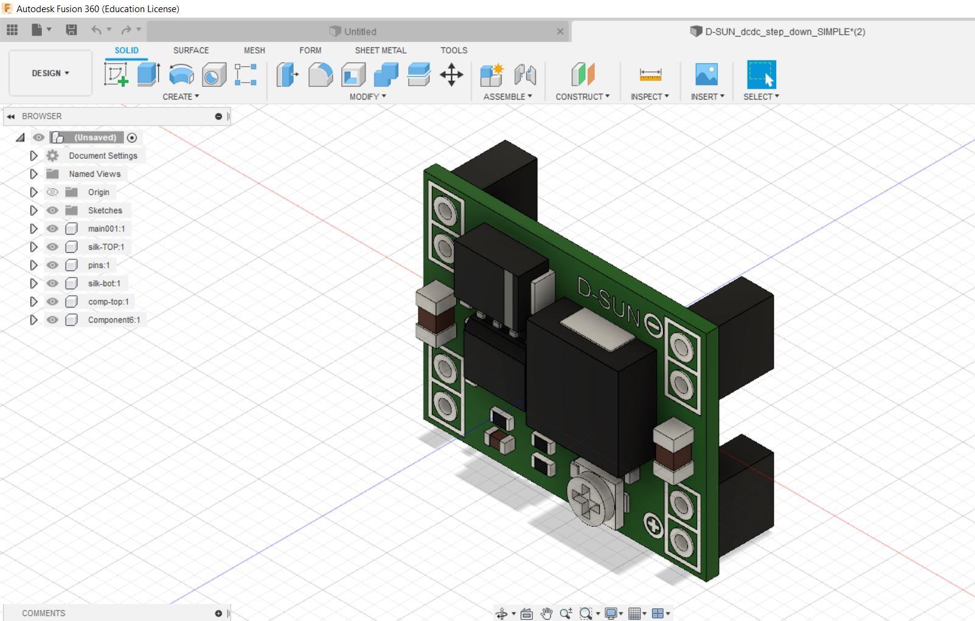Collapse the Unsaved root node
Image resolution: width=975 pixels, height=621 pixels.
20,138
